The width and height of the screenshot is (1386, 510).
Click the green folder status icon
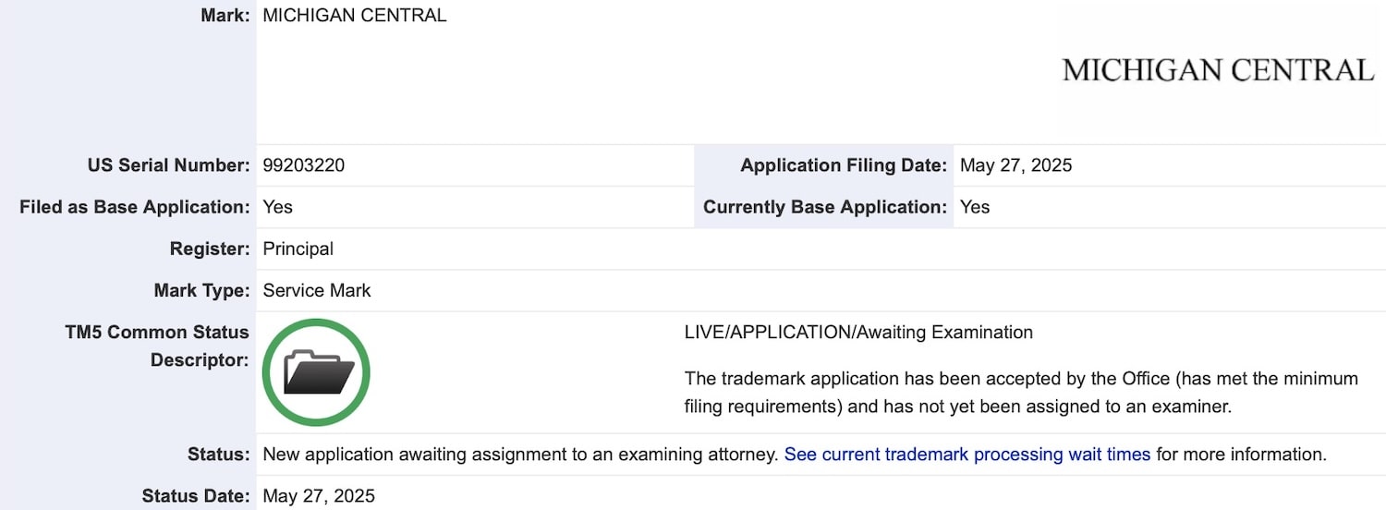[316, 372]
